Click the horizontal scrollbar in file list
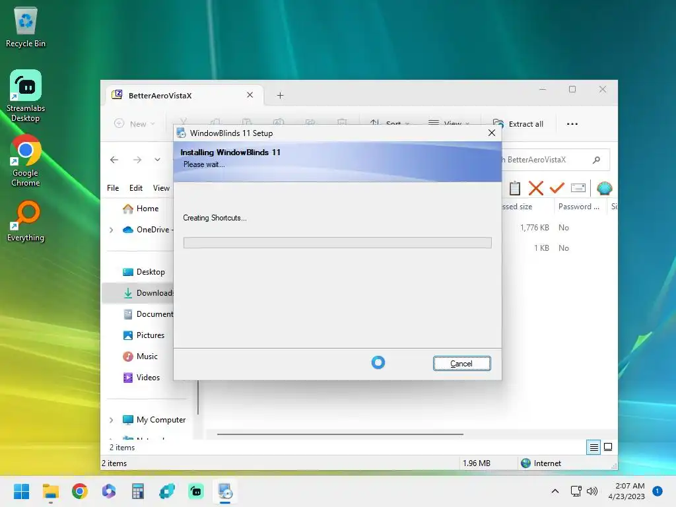Image resolution: width=676 pixels, height=507 pixels. click(340, 434)
